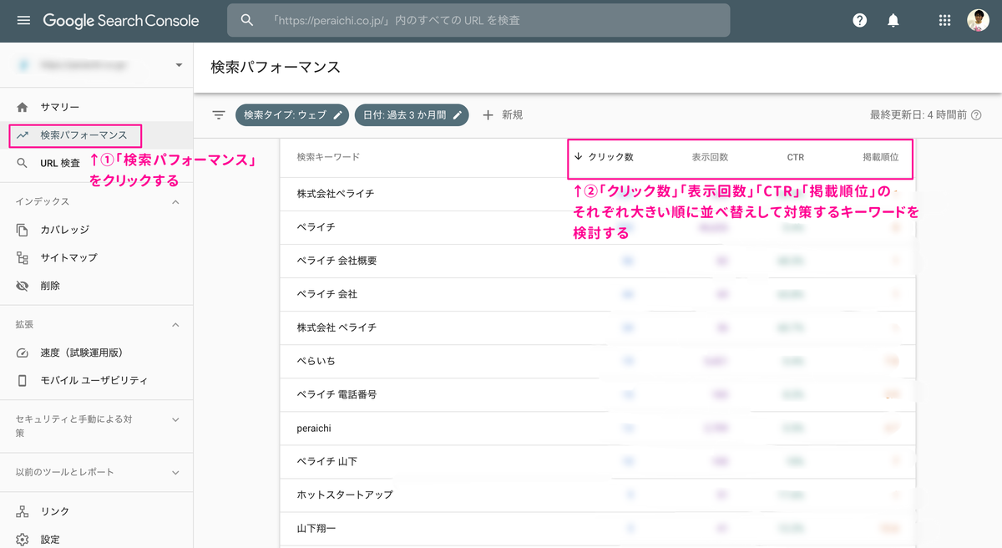Add a 新規 filter
This screenshot has height=548, width=1002.
coord(503,115)
